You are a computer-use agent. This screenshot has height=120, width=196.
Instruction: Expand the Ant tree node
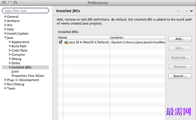click(5, 25)
